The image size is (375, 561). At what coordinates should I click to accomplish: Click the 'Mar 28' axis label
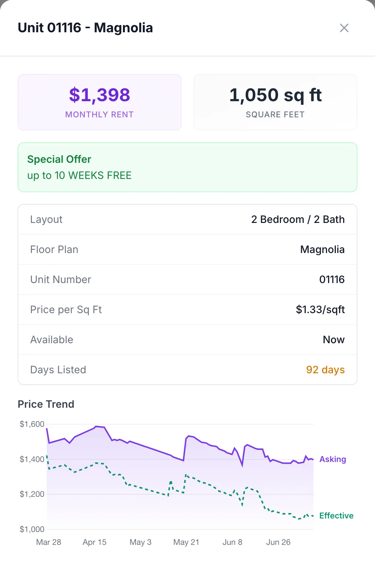(49, 542)
